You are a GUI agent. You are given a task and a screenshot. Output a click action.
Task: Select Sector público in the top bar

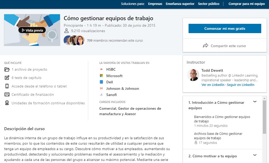coord(208,4)
